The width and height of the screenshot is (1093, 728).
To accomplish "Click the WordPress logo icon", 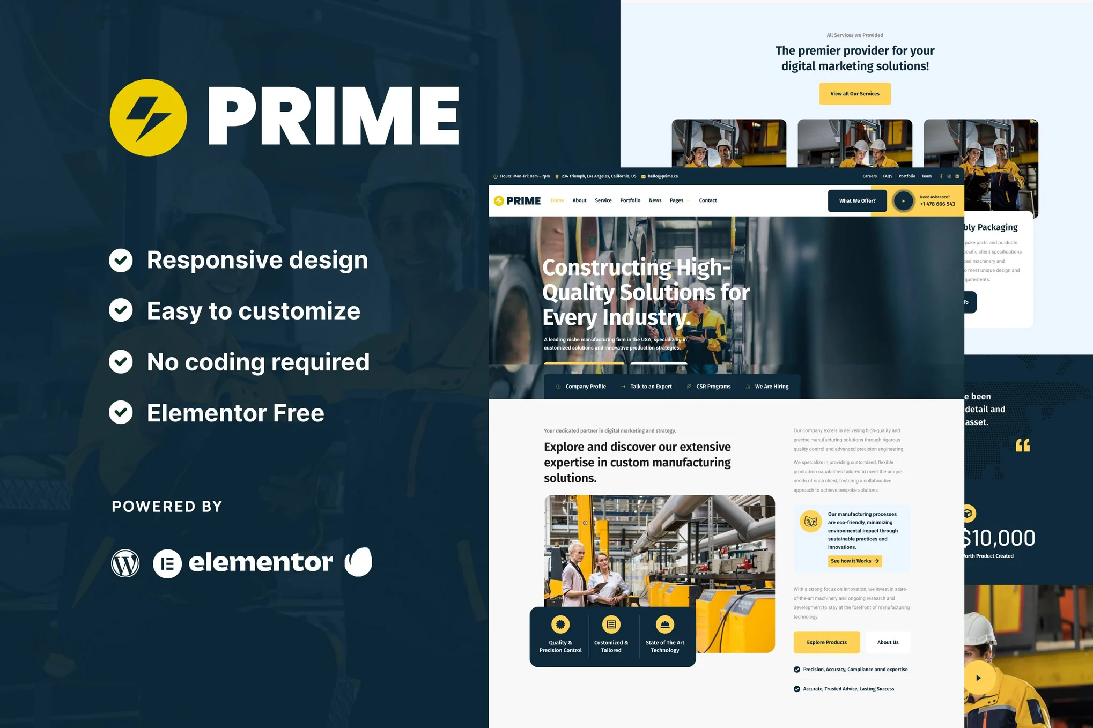I will pyautogui.click(x=126, y=561).
